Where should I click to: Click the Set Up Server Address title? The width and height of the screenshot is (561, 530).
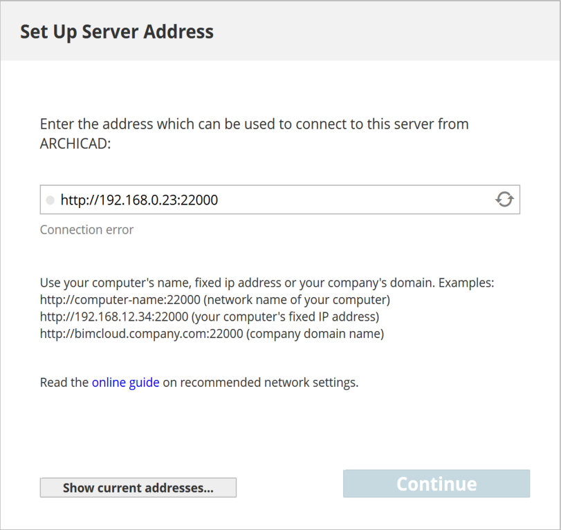click(x=117, y=32)
